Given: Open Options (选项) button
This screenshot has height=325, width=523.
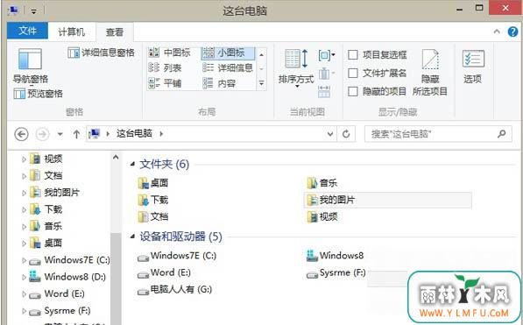Looking at the screenshot, I should [473, 67].
